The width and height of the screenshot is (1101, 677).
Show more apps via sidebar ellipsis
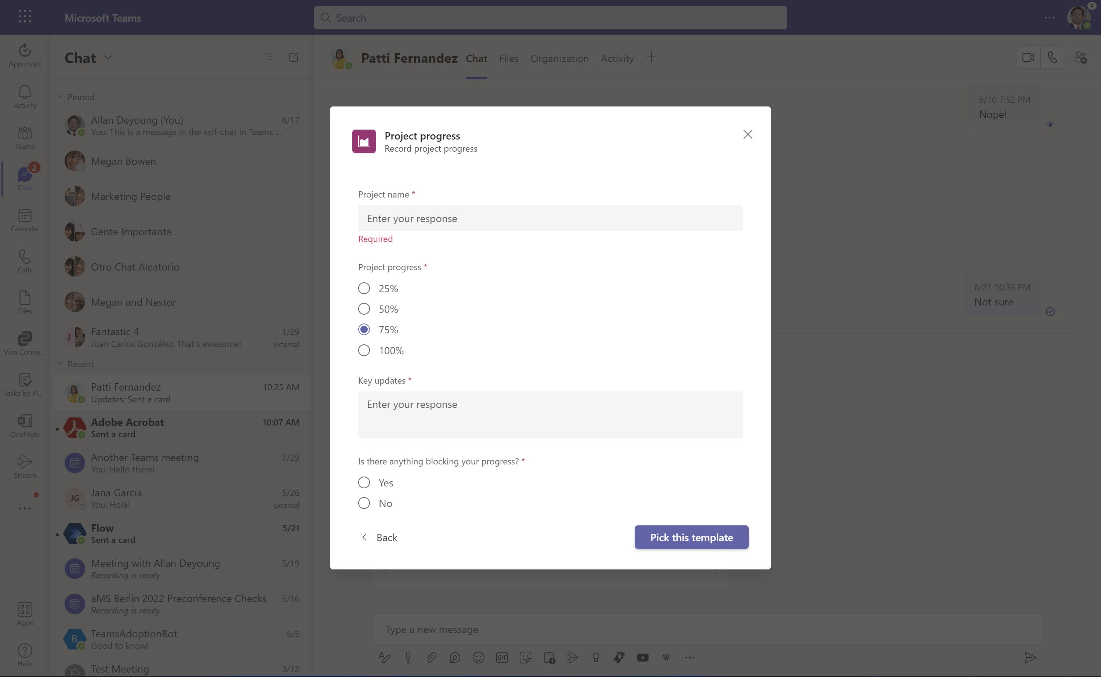25,508
